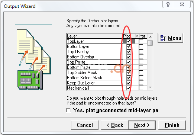The image size is (194, 135).
Task: Enable Mirror for Top Solder Mask
Action: [x=141, y=73]
